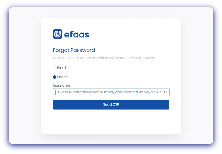Screen dimensions: 222x154
Task: Select the Email radio button
Action: point(55,68)
